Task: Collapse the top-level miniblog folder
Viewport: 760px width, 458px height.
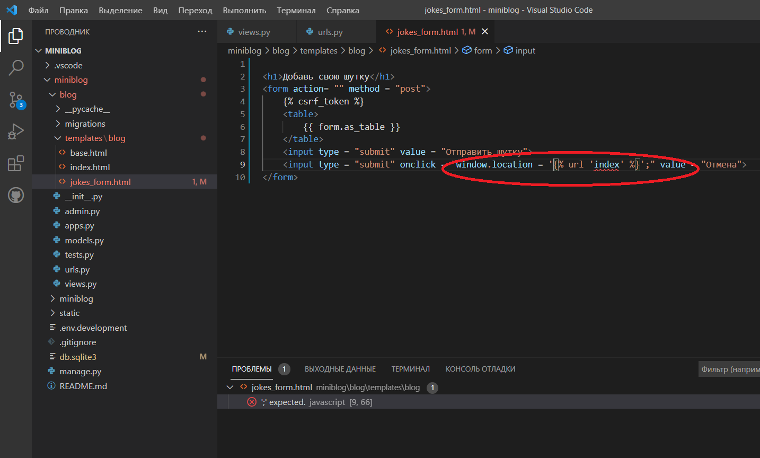Action: click(48, 80)
